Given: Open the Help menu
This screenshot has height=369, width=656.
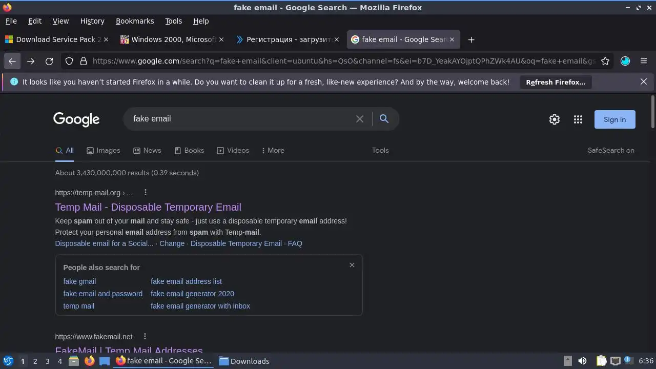Looking at the screenshot, I should [x=201, y=21].
